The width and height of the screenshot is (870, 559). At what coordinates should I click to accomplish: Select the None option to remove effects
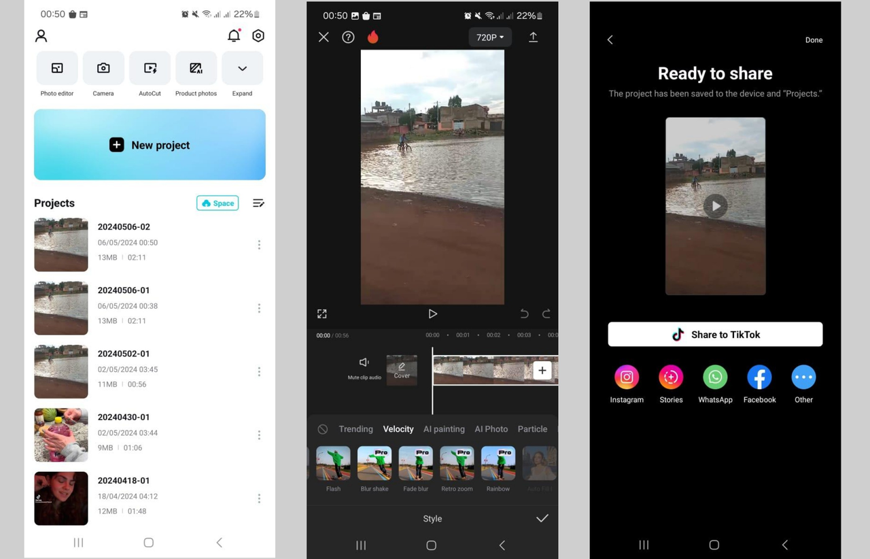click(x=323, y=429)
